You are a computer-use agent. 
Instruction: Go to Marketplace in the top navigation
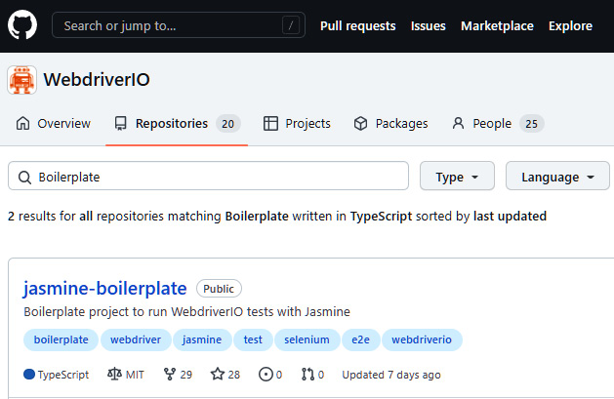coord(497,25)
